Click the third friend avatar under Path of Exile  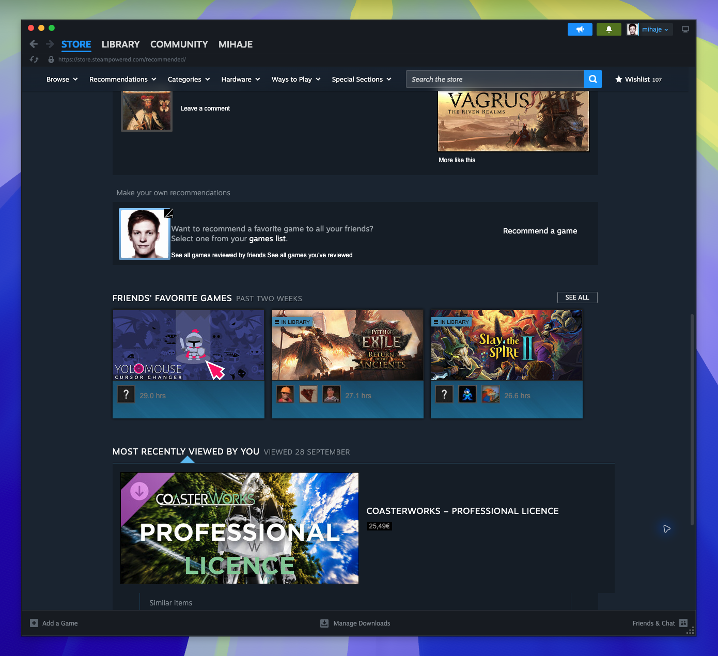pyautogui.click(x=332, y=394)
